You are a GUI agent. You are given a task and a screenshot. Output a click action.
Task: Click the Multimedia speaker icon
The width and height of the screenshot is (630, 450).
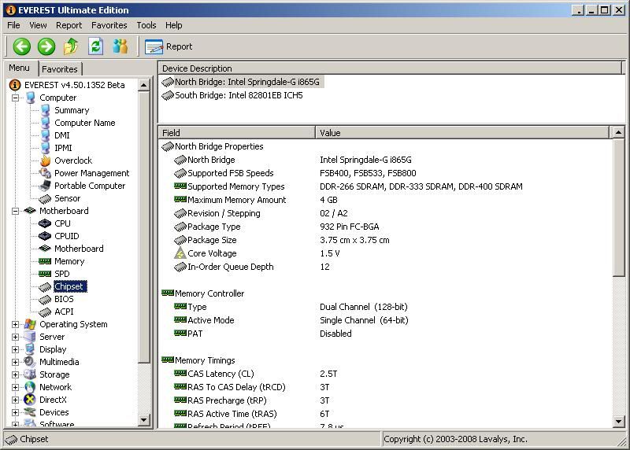pos(30,362)
